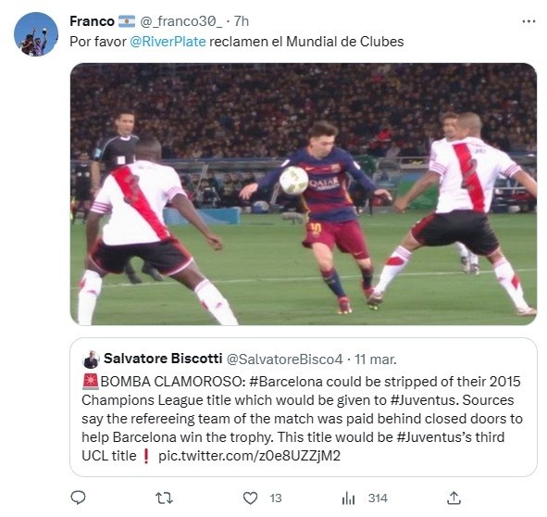Open Salvatore Biscotti's small avatar
547x517 pixels.
(x=91, y=359)
